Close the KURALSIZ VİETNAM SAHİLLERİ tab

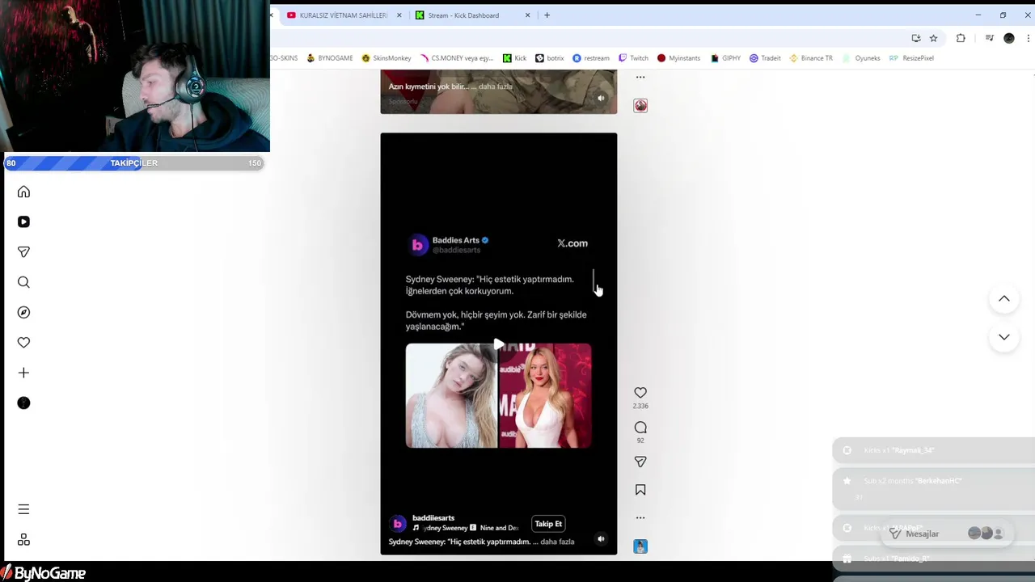[399, 15]
